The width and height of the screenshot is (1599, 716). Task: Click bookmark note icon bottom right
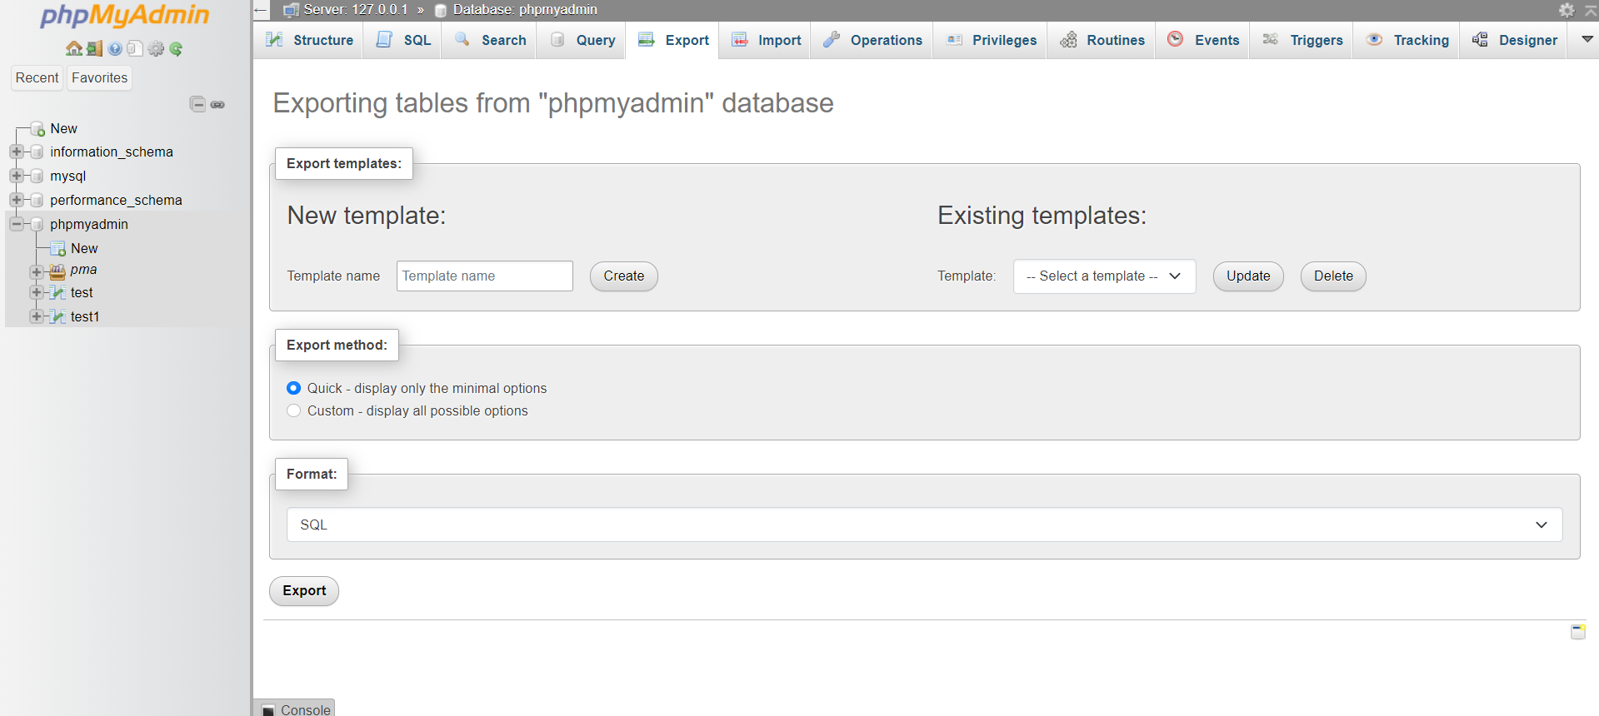1578,631
